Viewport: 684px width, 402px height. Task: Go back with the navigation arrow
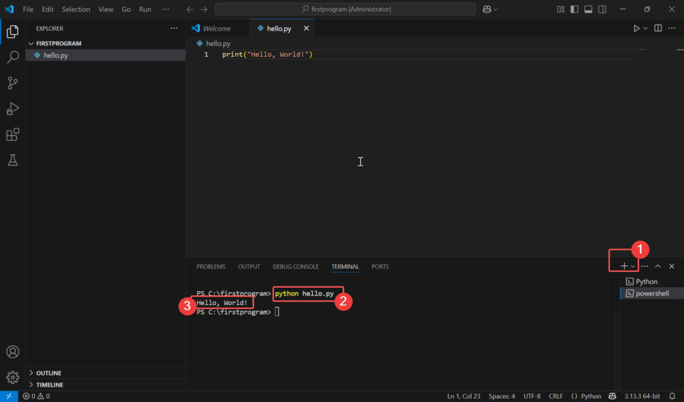190,9
